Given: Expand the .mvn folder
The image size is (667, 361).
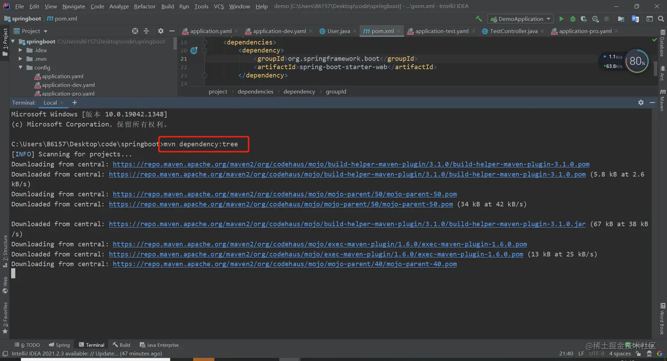Looking at the screenshot, I should coord(20,59).
